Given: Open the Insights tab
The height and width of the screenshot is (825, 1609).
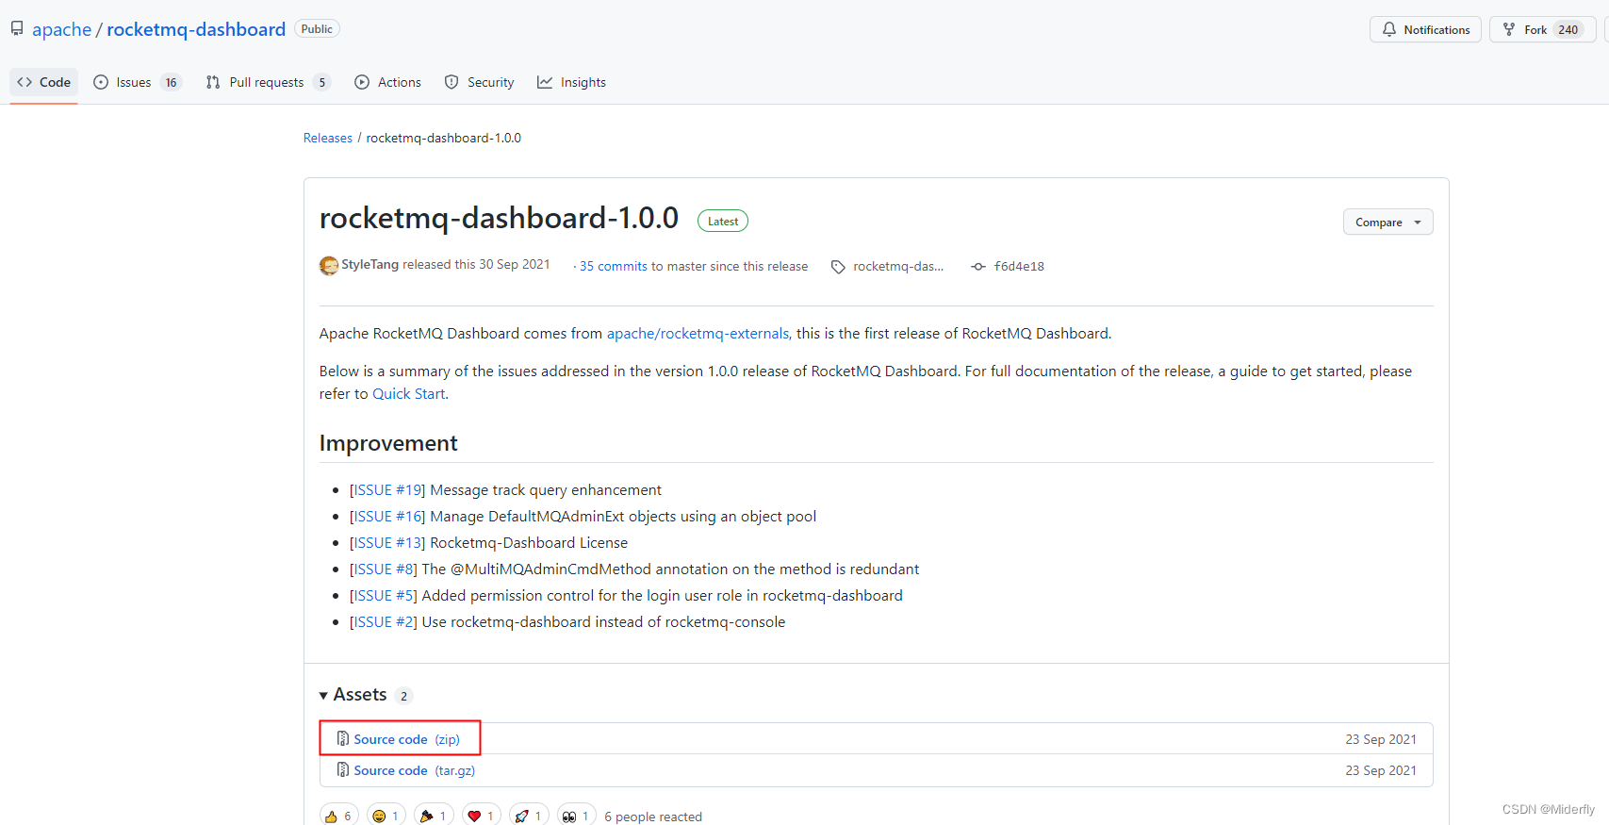Looking at the screenshot, I should [x=571, y=82].
